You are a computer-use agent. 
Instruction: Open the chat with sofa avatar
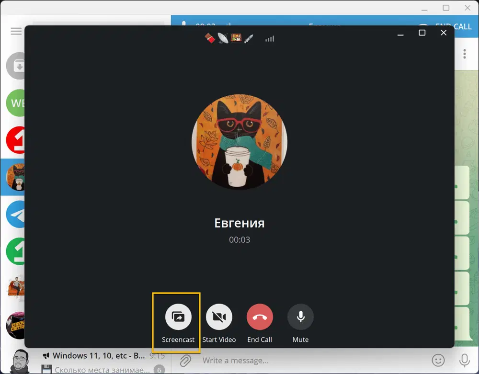tap(16, 288)
